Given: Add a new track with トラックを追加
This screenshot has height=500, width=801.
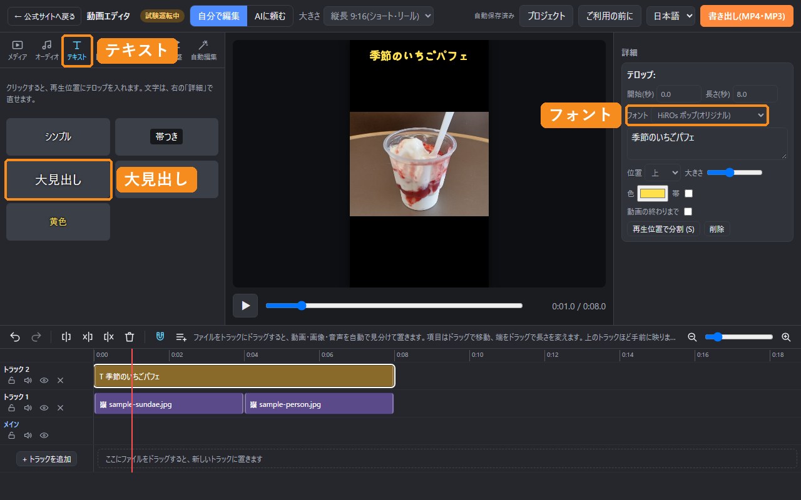Looking at the screenshot, I should click(x=47, y=459).
